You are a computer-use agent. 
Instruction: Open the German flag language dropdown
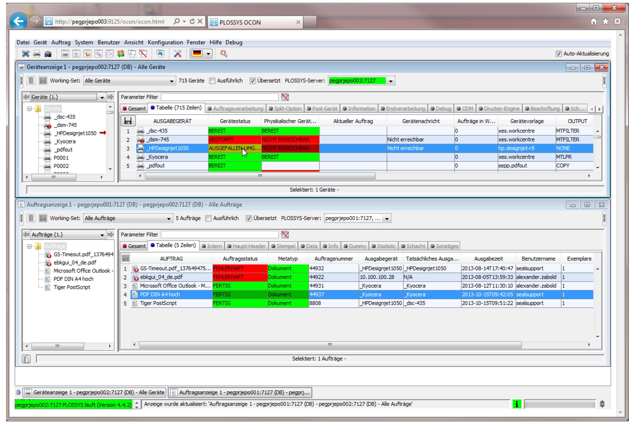point(208,54)
